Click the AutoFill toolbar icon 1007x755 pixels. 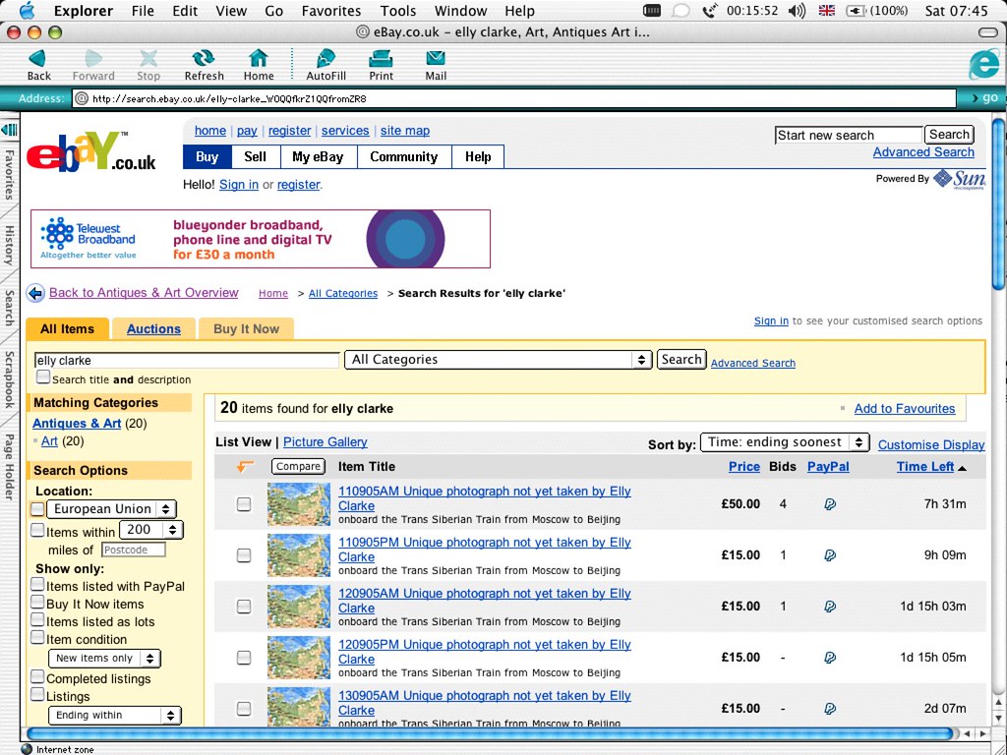click(x=325, y=64)
